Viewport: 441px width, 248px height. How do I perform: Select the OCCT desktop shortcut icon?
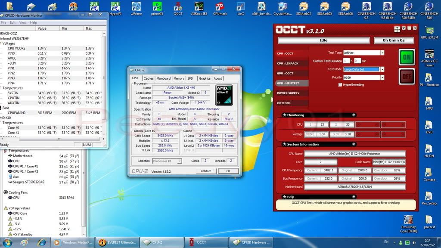click(x=178, y=9)
